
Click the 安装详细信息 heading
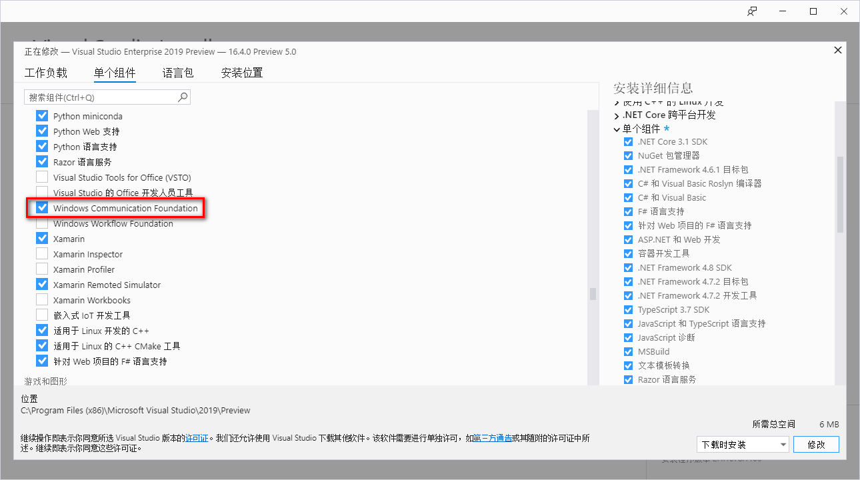tap(653, 88)
